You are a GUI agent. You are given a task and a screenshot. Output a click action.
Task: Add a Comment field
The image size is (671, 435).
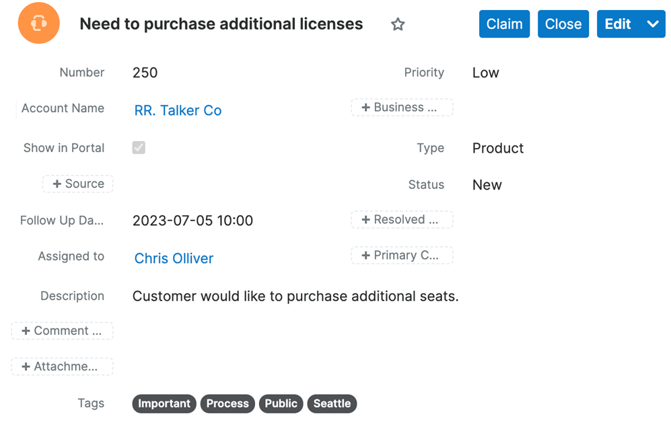[62, 331]
